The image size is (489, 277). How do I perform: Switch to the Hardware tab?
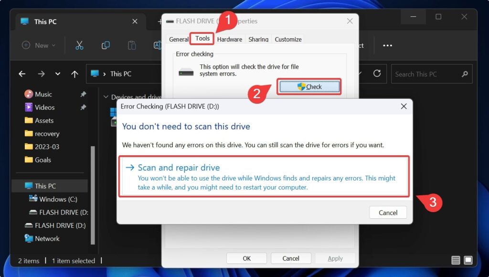pyautogui.click(x=229, y=39)
